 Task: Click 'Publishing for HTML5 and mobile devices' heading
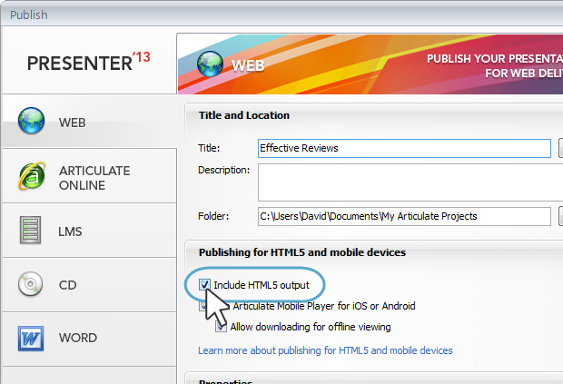(302, 252)
